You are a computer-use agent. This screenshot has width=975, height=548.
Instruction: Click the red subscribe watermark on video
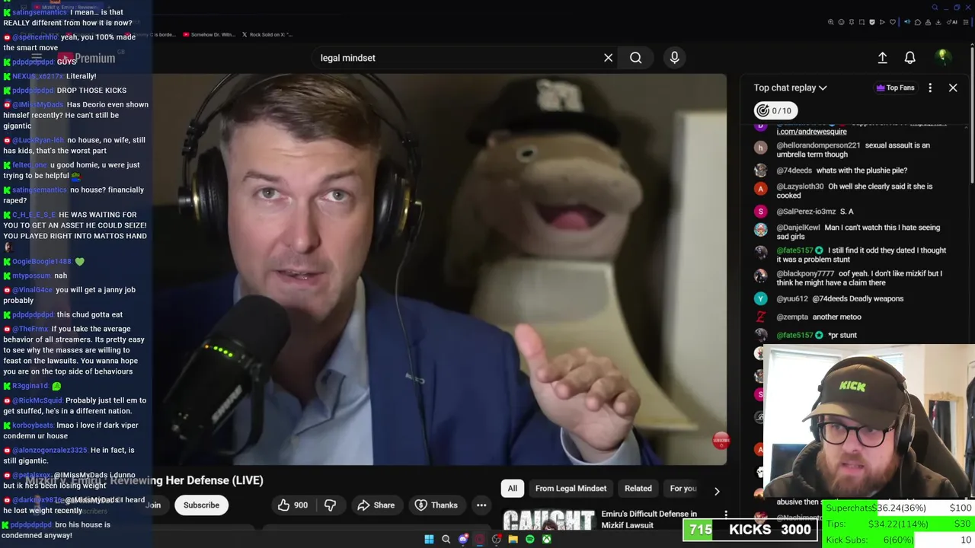coord(721,440)
